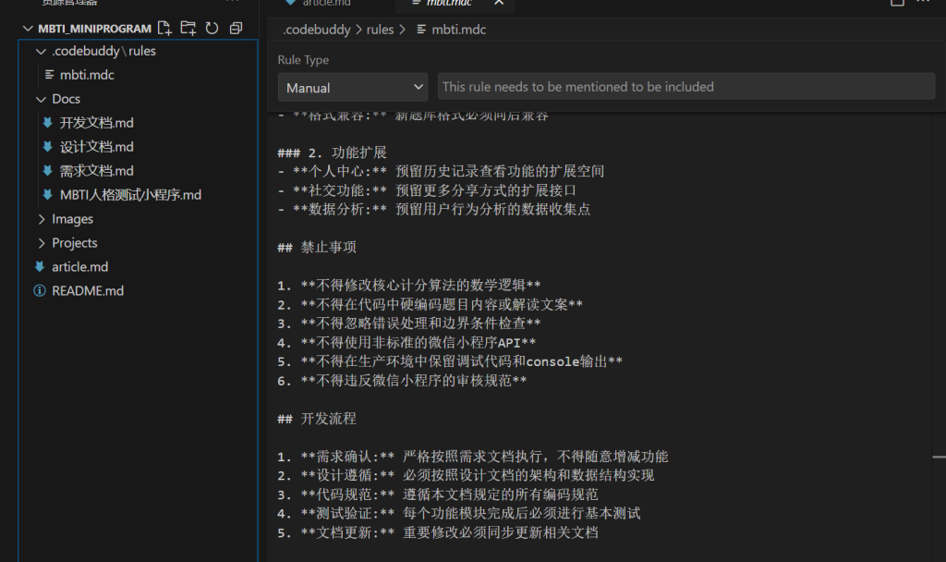The image size is (946, 562).
Task: Select MBTI人格测试小程序.md in explorer
Action: pyautogui.click(x=130, y=195)
